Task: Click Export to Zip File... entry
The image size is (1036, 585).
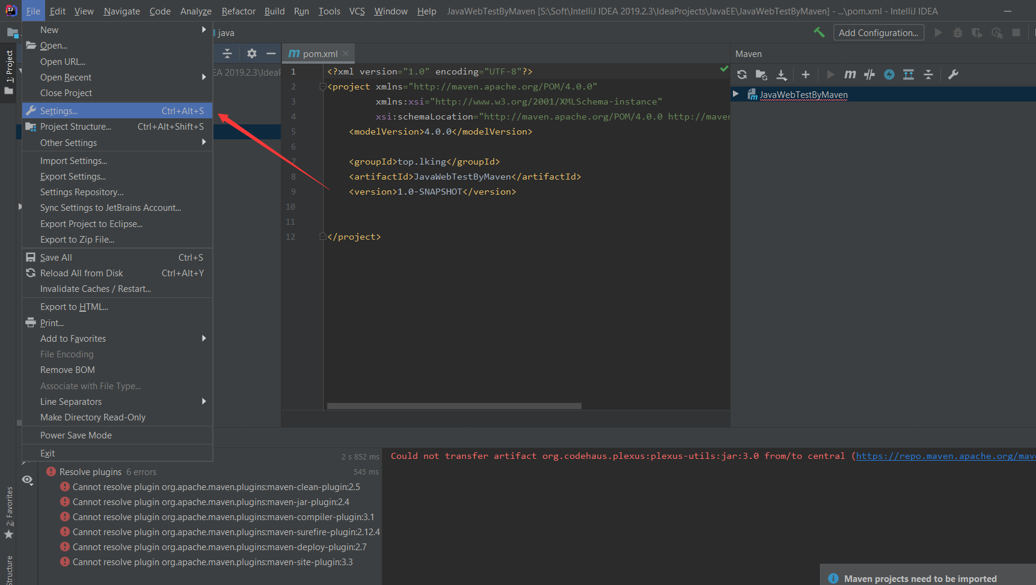Action: coord(117,240)
